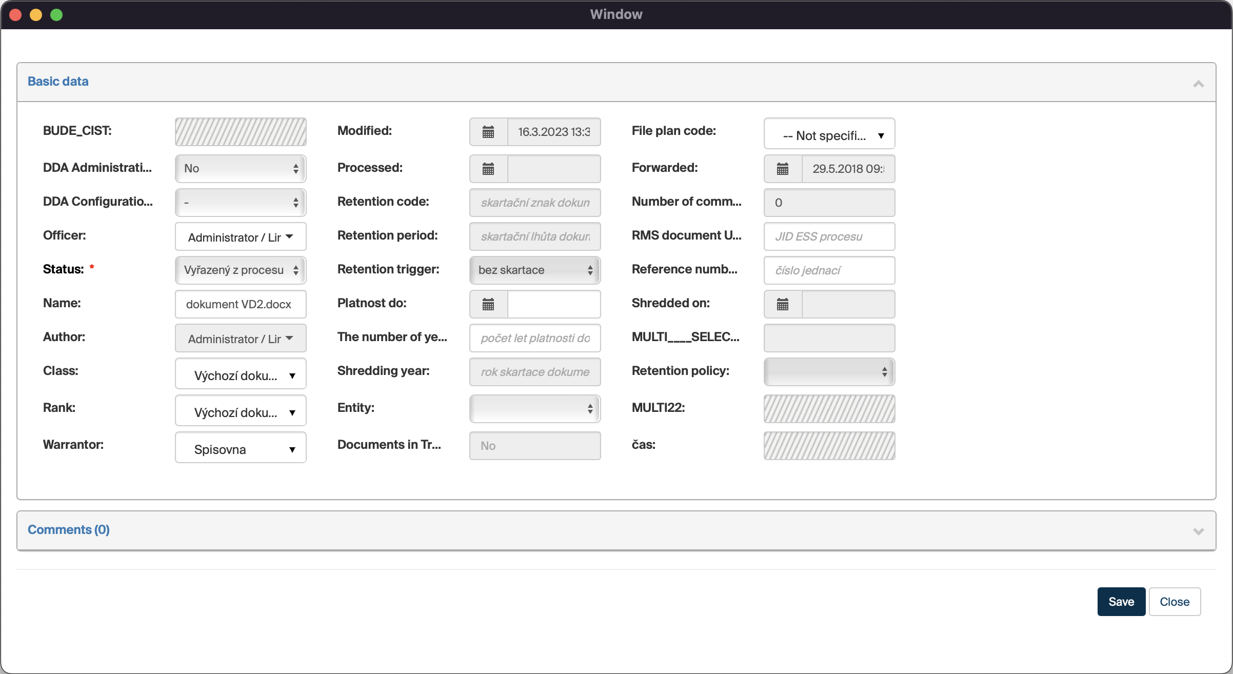This screenshot has height=674, width=1233.
Task: Open the File plan code dropdown
Action: click(829, 135)
